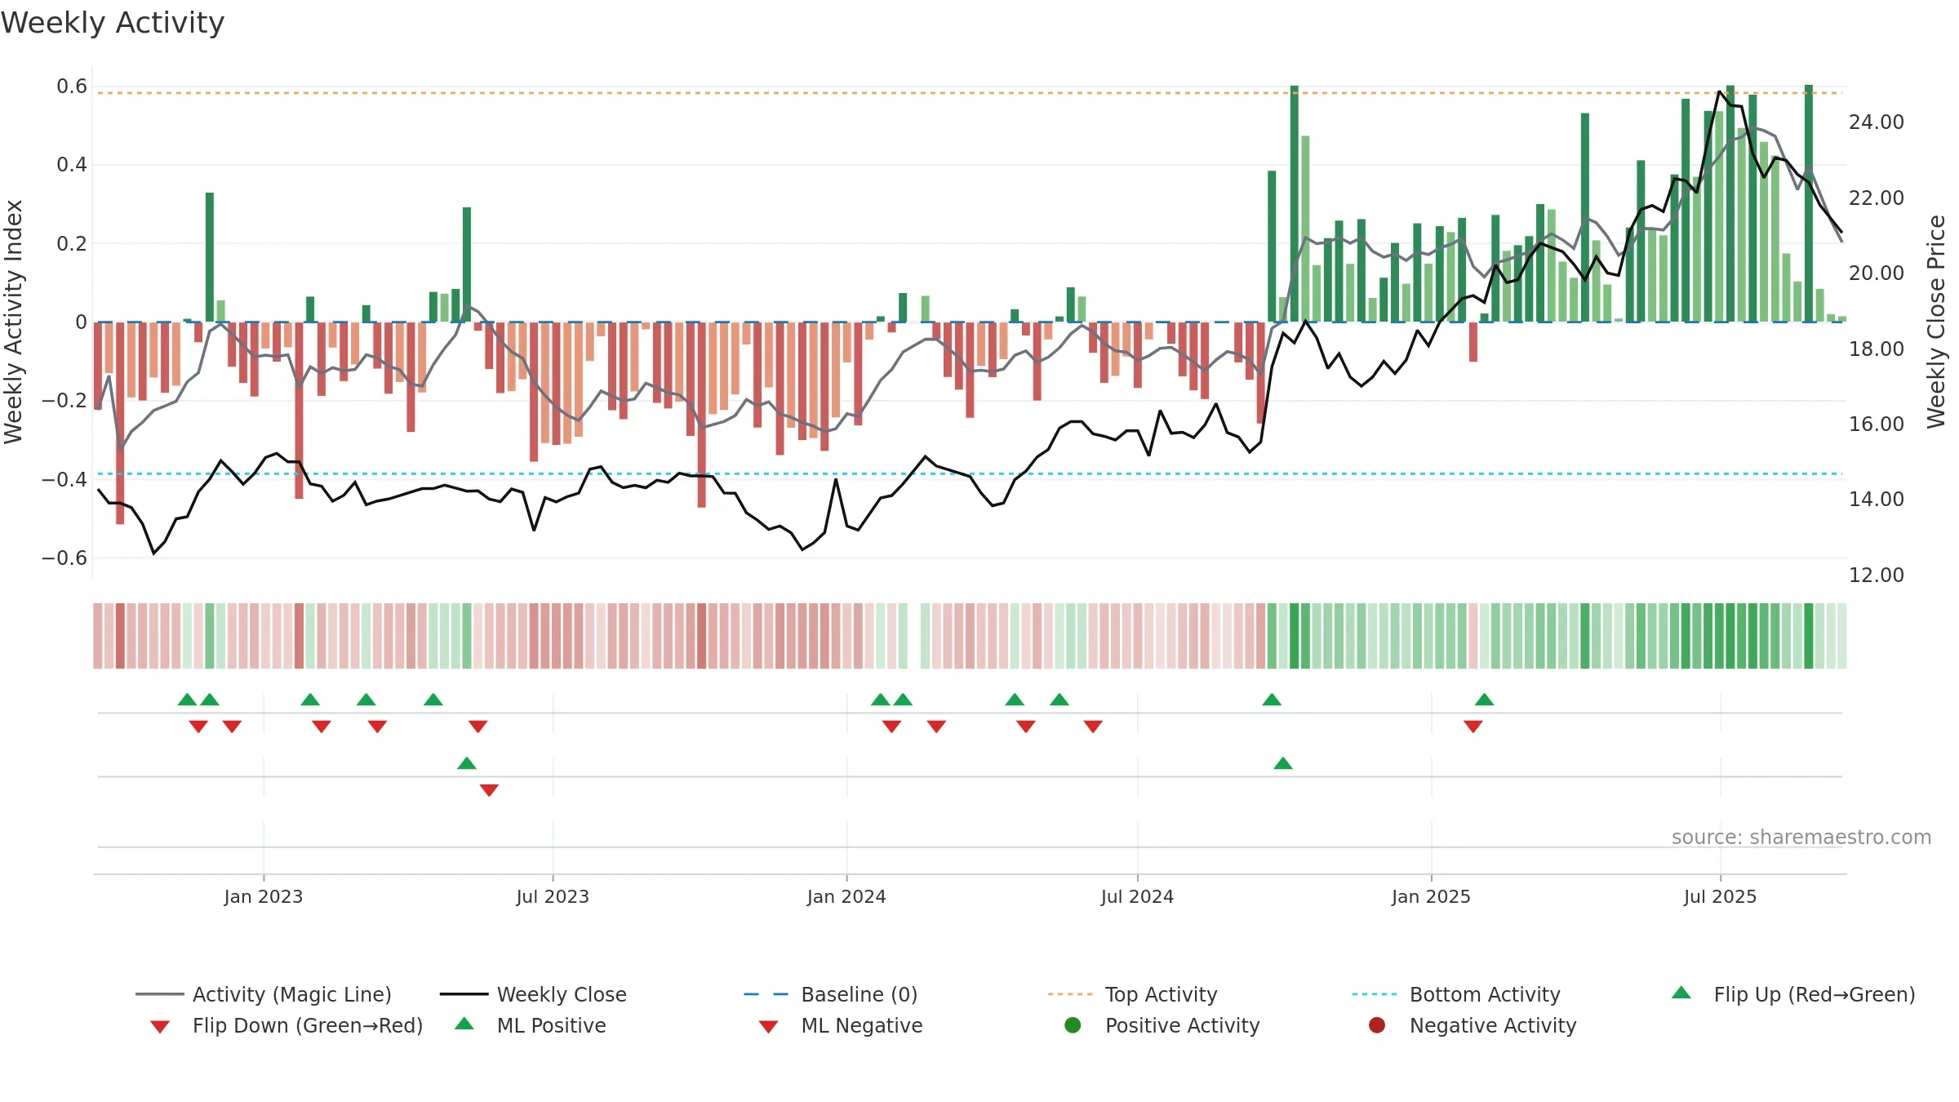
Task: Click the green ML Positive triangle near Jun 2023 in the second marker row
Action: click(x=467, y=763)
